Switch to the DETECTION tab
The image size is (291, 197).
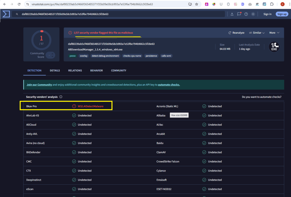pos(34,70)
